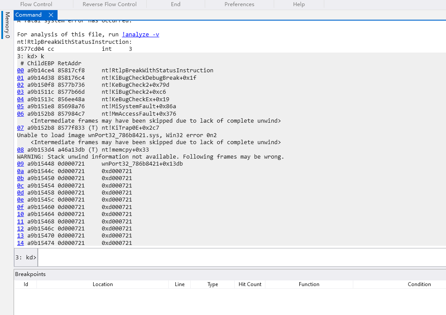Open stack frame 14 link
Viewport: 446px width, 315px height.
tap(20, 243)
